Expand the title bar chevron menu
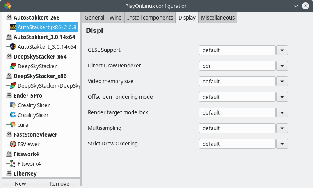 click(296, 6)
